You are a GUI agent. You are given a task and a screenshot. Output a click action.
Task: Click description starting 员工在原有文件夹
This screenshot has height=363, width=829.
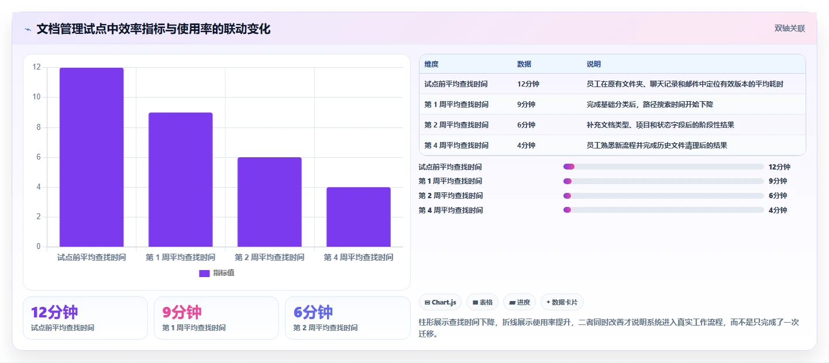click(685, 84)
